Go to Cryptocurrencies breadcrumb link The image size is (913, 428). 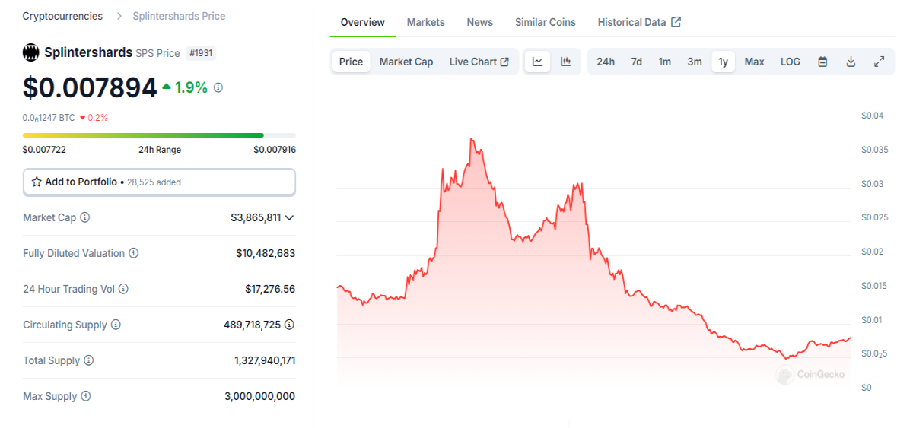click(62, 16)
